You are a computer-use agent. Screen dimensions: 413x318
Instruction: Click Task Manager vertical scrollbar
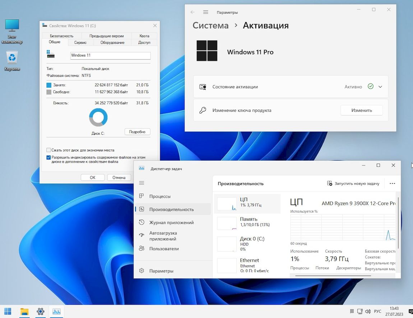click(x=398, y=223)
